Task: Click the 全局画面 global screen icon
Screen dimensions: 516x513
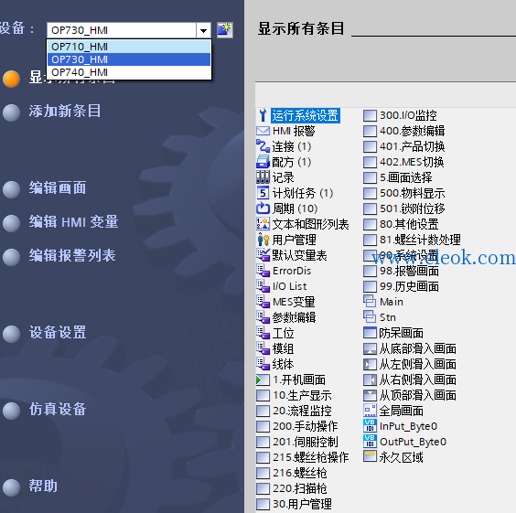Action: [x=370, y=411]
